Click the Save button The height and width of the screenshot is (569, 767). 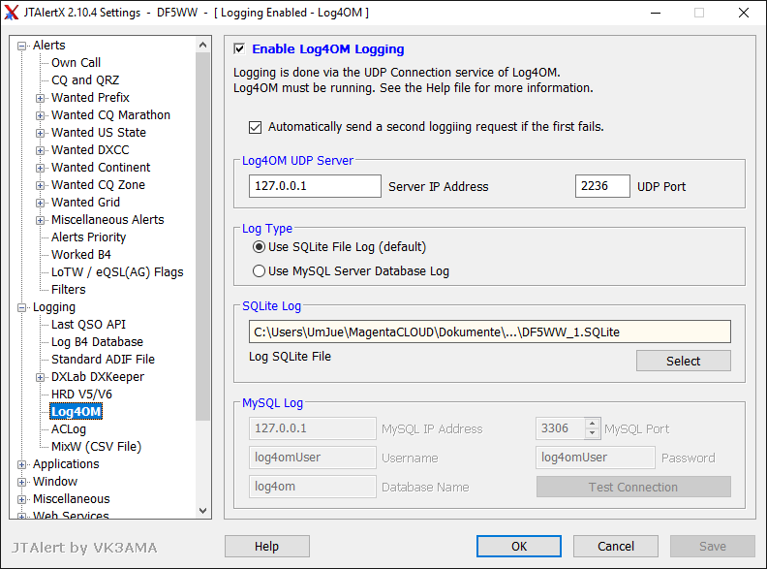pos(713,546)
